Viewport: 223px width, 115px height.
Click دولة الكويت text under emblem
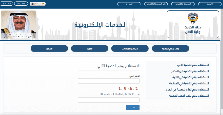(x=193, y=27)
